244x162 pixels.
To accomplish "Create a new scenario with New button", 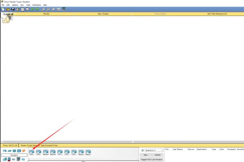I will 146,155.
